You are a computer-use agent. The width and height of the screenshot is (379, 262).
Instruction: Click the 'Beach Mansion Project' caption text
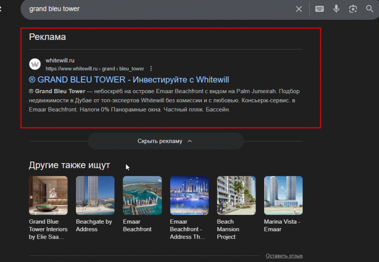[228, 229]
